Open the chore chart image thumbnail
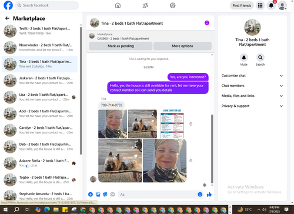This screenshot has width=294, height=214. click(172, 123)
